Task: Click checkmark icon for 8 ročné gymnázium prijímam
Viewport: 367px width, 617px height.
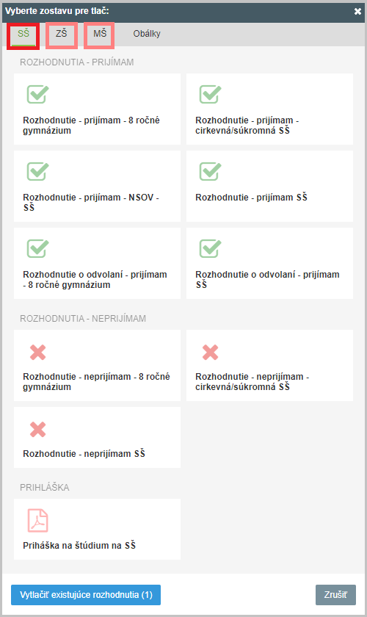Action: click(x=37, y=95)
